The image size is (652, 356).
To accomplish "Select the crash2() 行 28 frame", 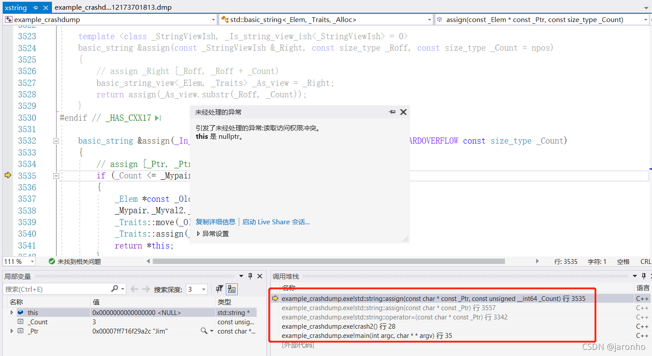I will pyautogui.click(x=339, y=326).
